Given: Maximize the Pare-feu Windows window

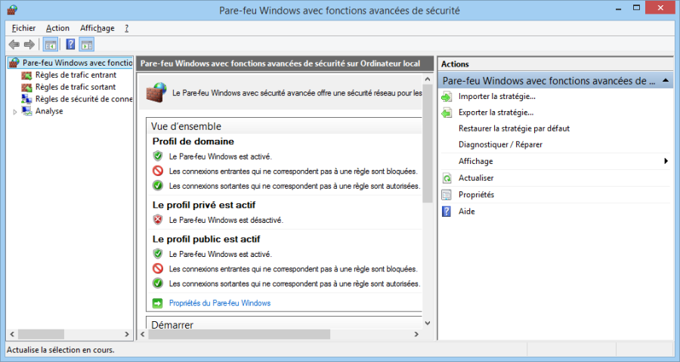Looking at the screenshot, I should pos(636,8).
